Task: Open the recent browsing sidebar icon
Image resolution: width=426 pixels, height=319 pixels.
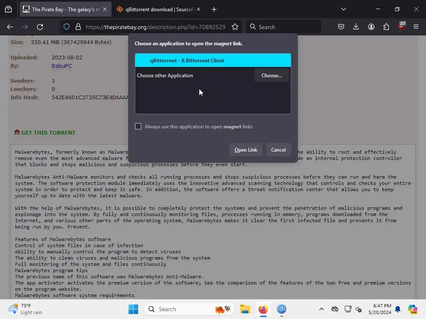Action: tap(8, 10)
